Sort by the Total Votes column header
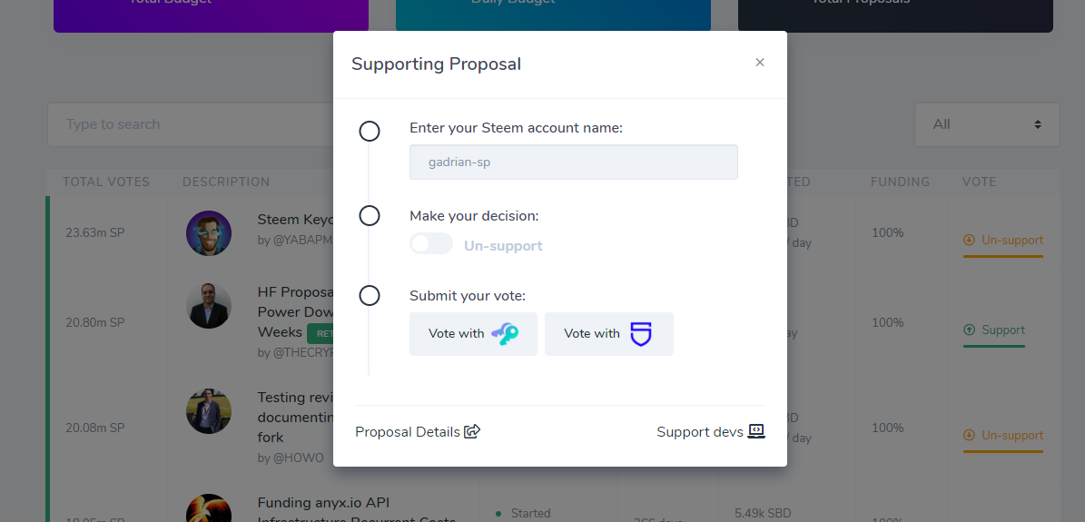This screenshot has height=522, width=1085. click(x=106, y=182)
